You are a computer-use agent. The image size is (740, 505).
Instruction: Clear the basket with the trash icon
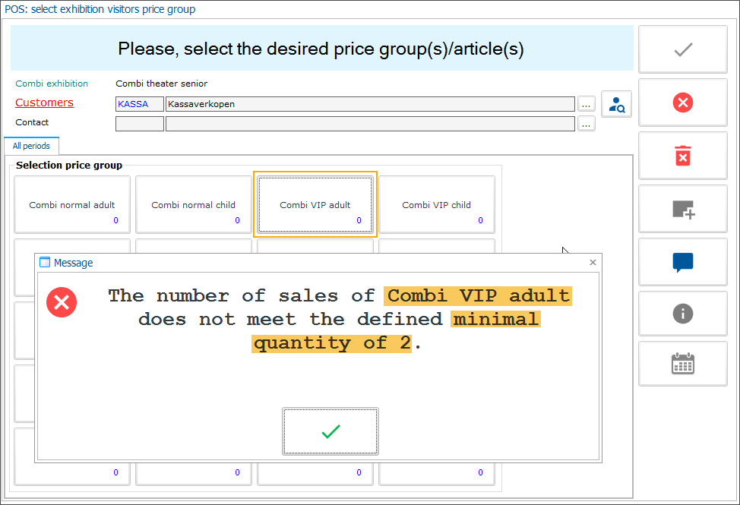(681, 155)
